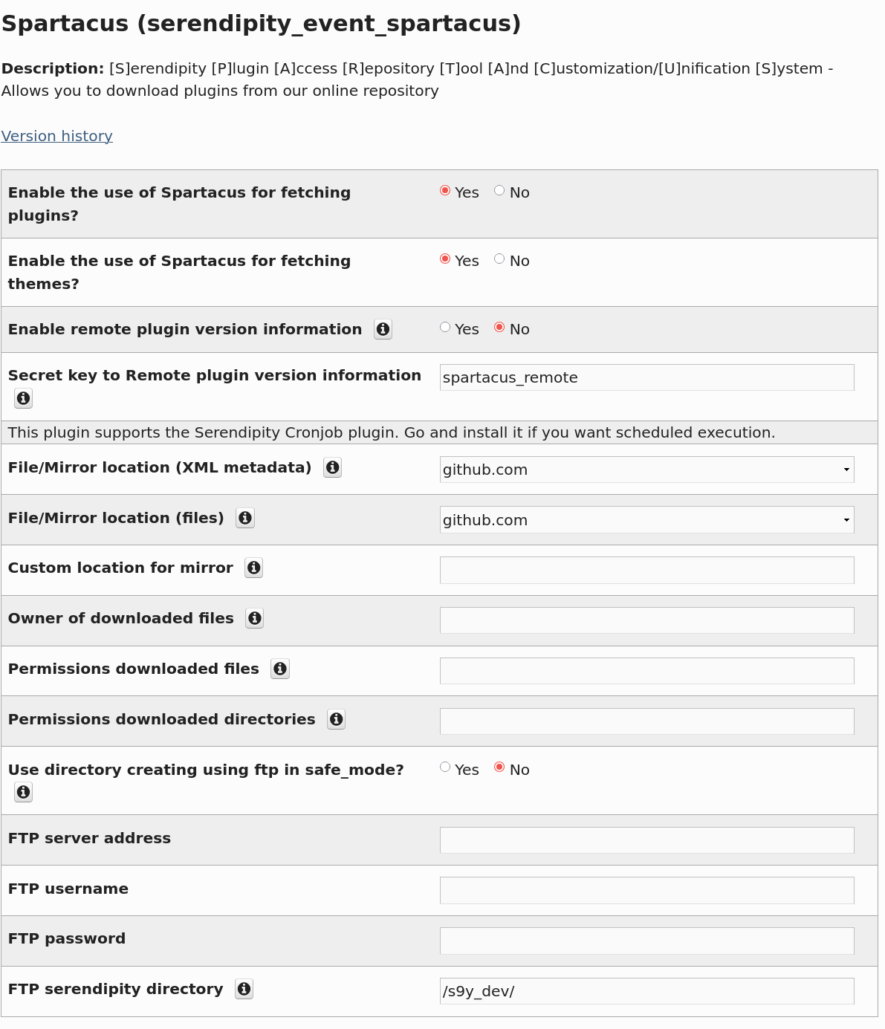This screenshot has width=885, height=1029.
Task: Edit the secret key field spartacus_remote
Action: 646,377
